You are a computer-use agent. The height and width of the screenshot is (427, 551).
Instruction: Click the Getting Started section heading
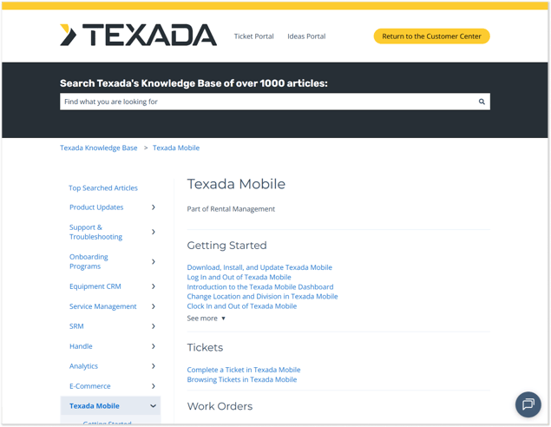227,246
